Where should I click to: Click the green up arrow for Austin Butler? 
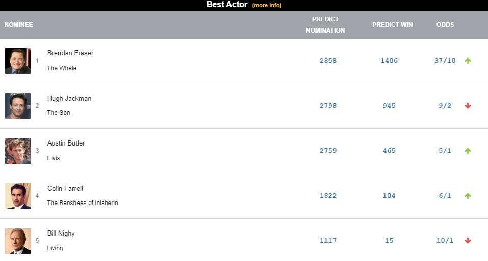[468, 151]
